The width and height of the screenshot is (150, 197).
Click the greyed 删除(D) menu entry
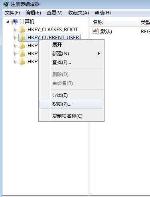point(71,74)
